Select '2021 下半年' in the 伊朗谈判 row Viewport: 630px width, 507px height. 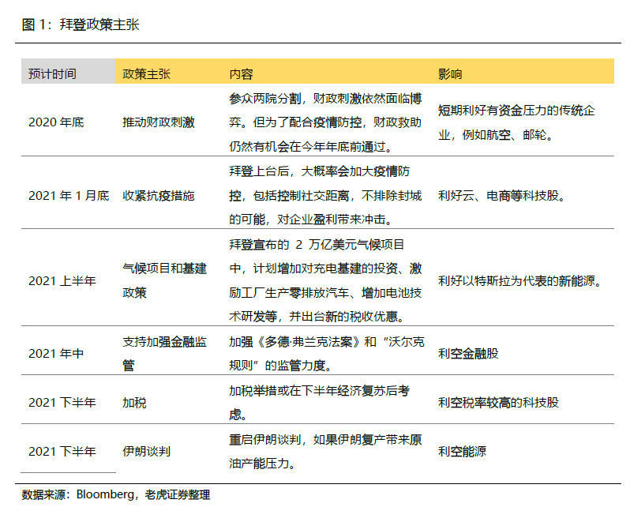(62, 452)
